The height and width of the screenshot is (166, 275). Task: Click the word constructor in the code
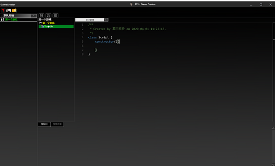104,41
